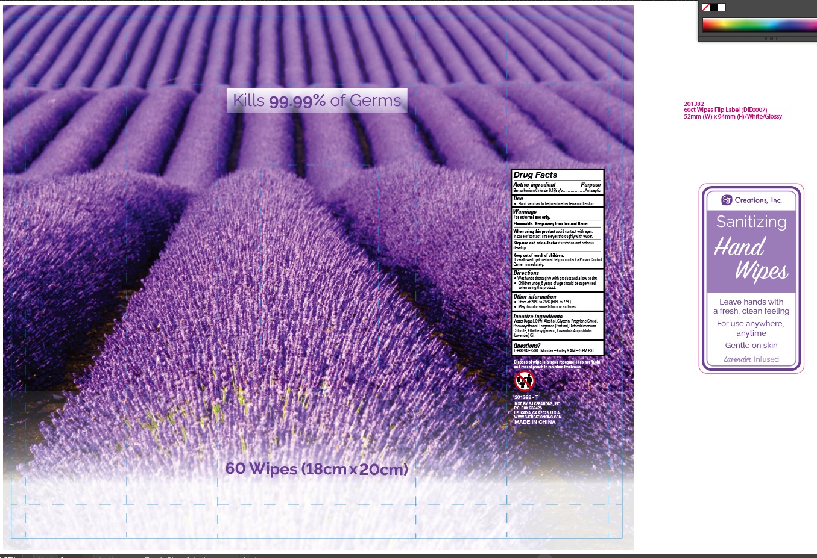Click the WWW.SJCREATIONSINC.COM web address

(x=537, y=417)
